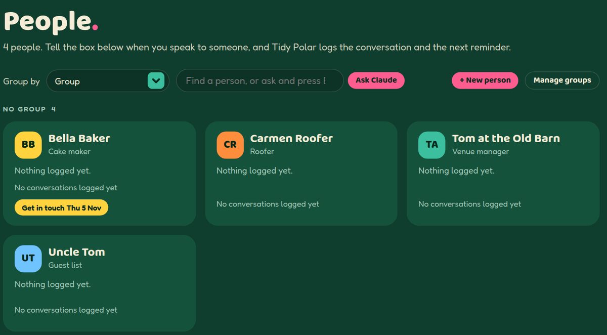The image size is (607, 335).
Task: Click the Venue manager role text
Action: coord(481,152)
